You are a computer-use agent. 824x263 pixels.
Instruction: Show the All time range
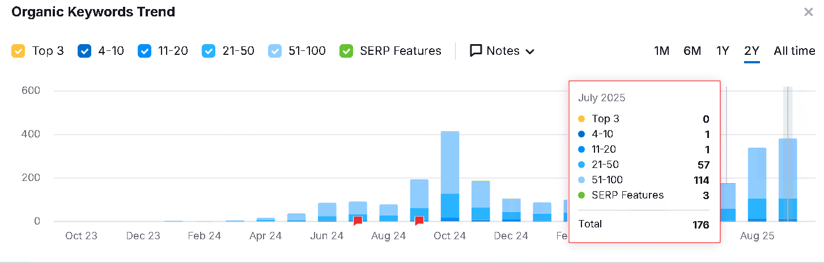click(x=794, y=51)
